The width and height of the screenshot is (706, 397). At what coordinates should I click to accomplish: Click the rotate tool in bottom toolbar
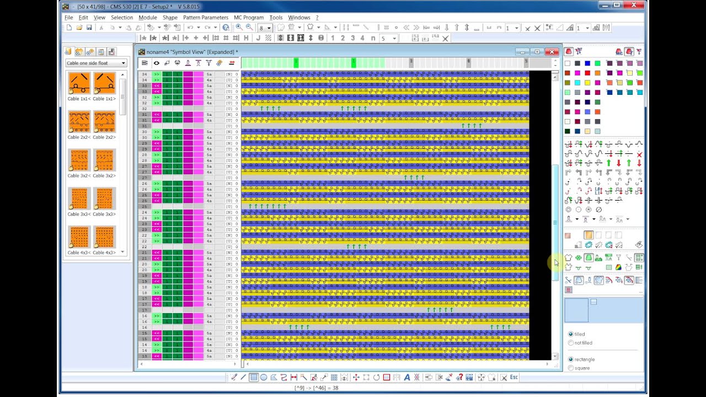click(376, 378)
